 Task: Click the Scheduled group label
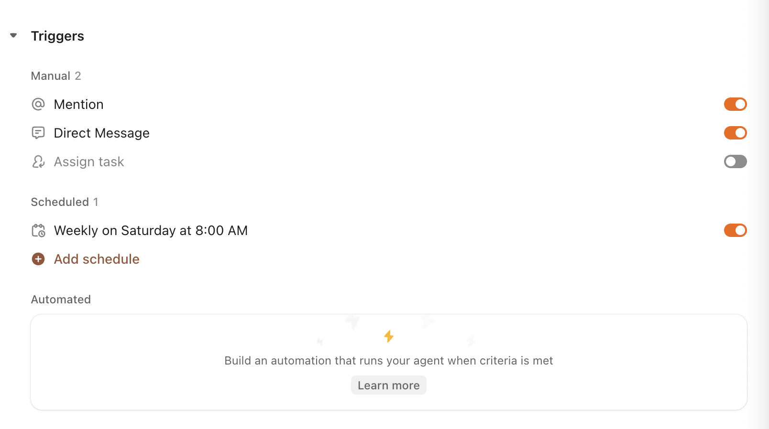point(60,202)
